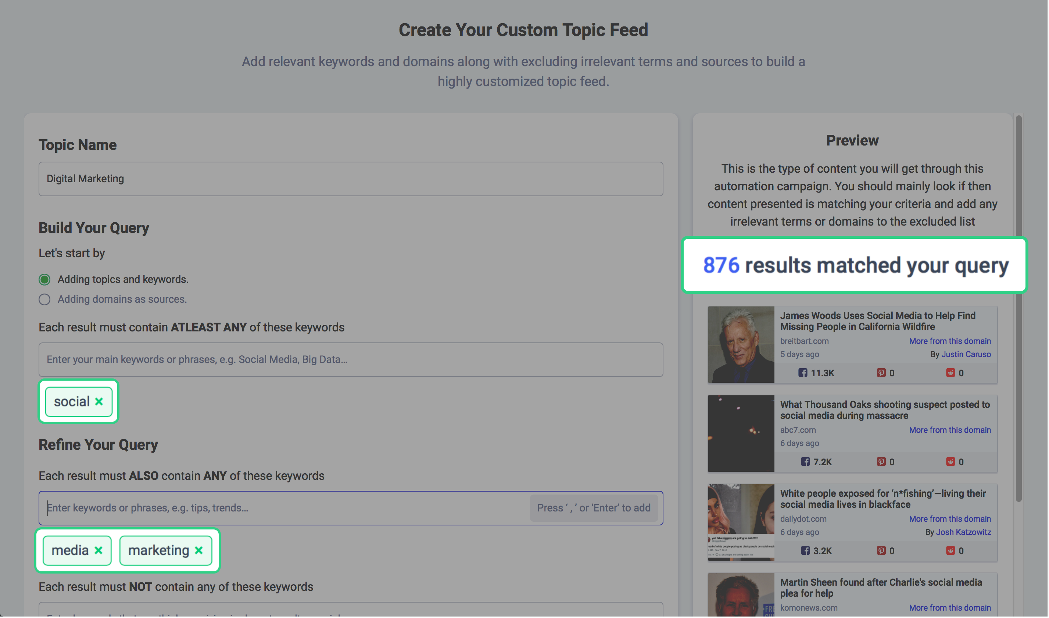Image resolution: width=1049 pixels, height=618 pixels.
Task: Select 'Adding topics and keywords' radio option
Action: click(x=44, y=280)
